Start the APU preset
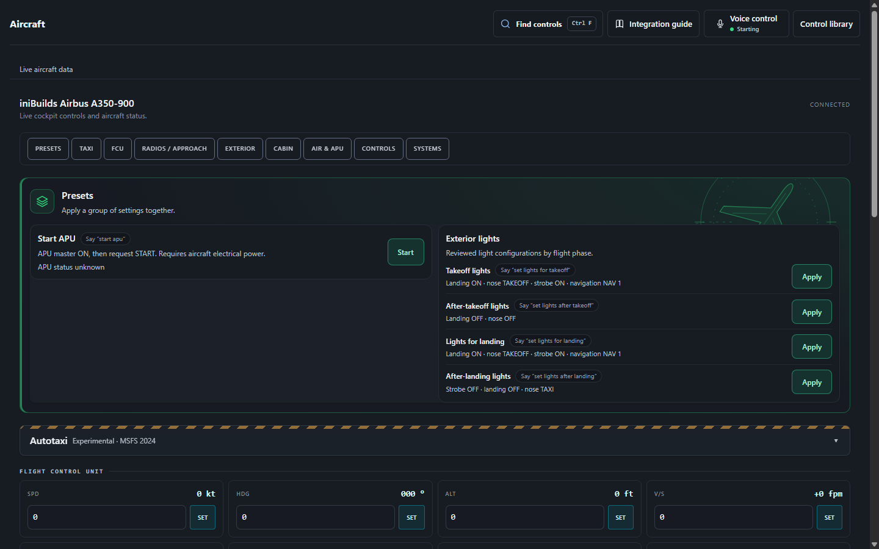Screen dimensions: 879x549 406,252
